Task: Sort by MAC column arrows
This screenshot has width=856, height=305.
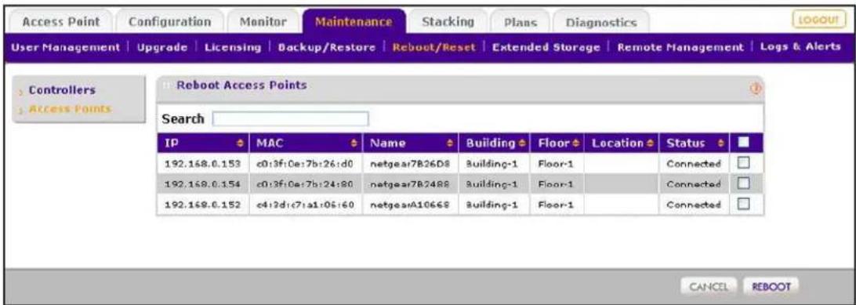Action: (353, 143)
